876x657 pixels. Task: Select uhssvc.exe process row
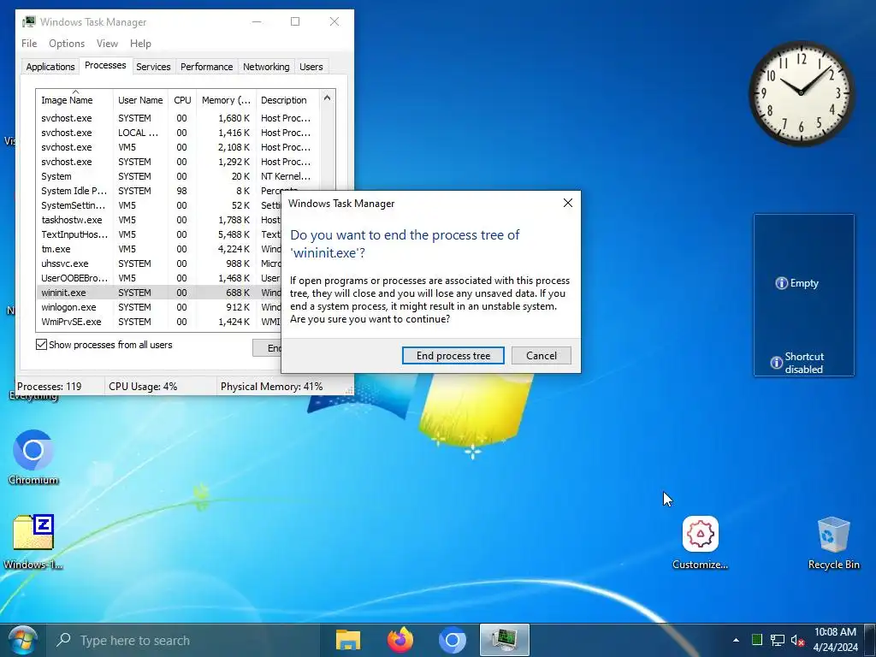pyautogui.click(x=159, y=263)
